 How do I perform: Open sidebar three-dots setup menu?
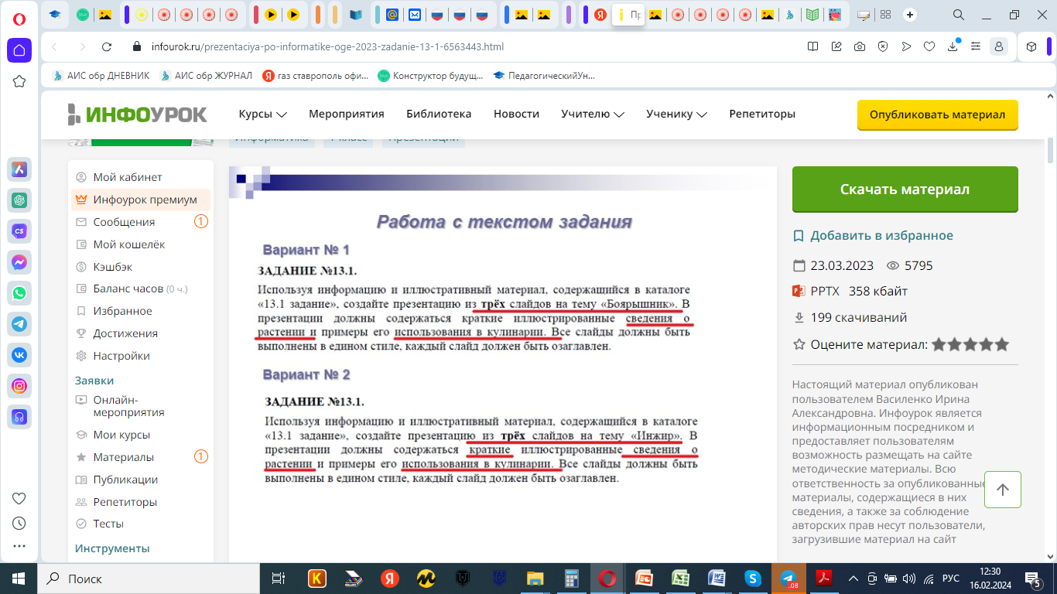19,546
